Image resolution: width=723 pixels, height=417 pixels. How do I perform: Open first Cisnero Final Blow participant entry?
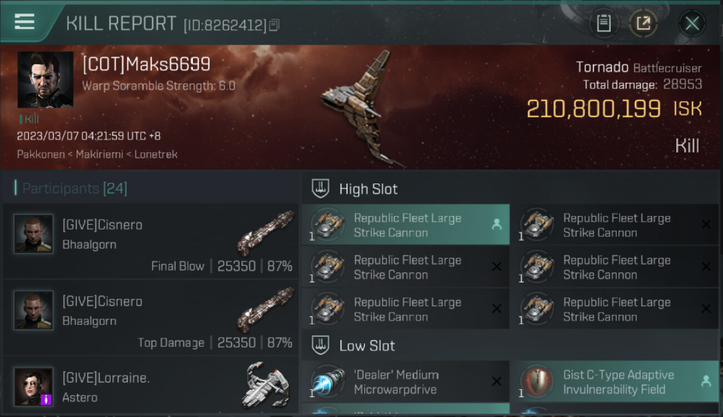point(150,241)
